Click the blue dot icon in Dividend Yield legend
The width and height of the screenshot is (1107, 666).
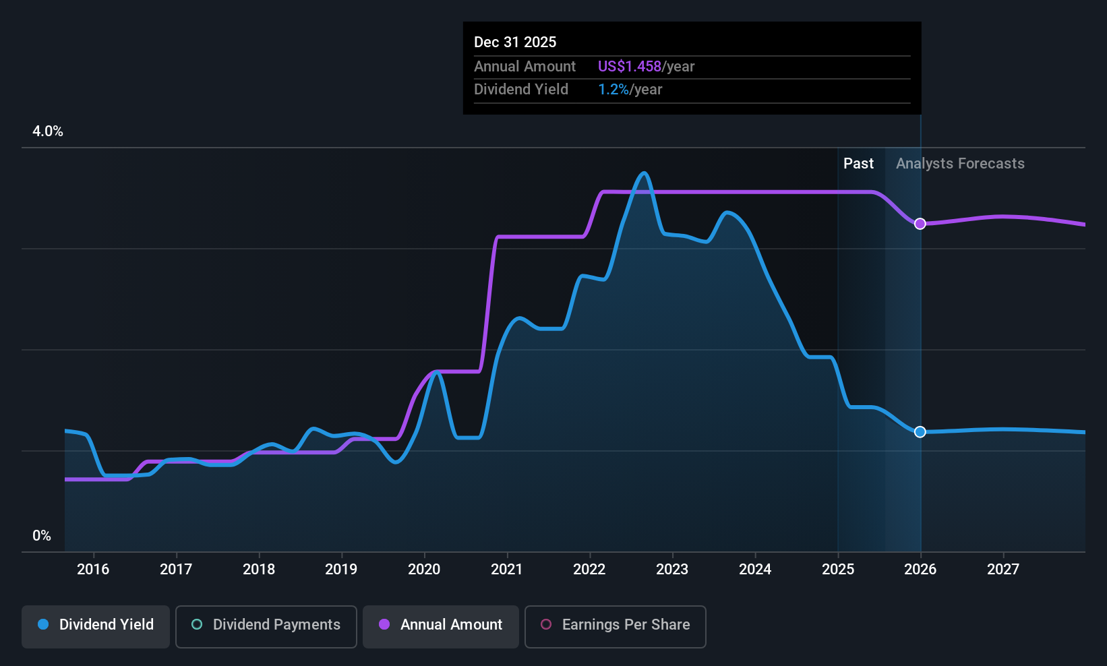[43, 625]
